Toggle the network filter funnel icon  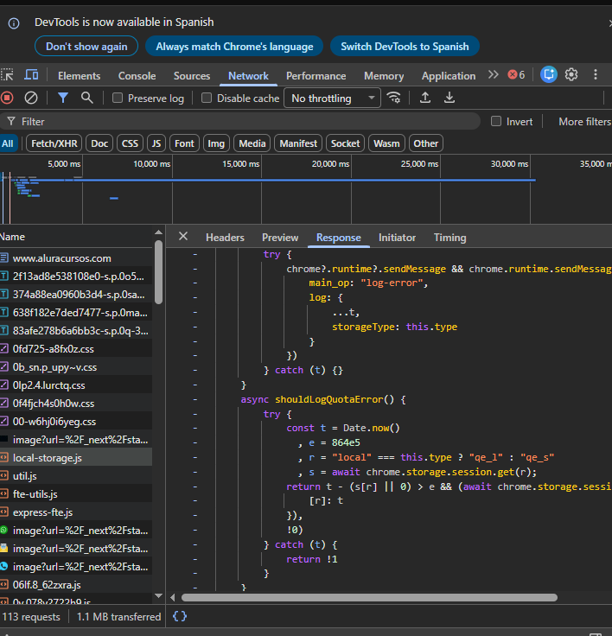[63, 98]
